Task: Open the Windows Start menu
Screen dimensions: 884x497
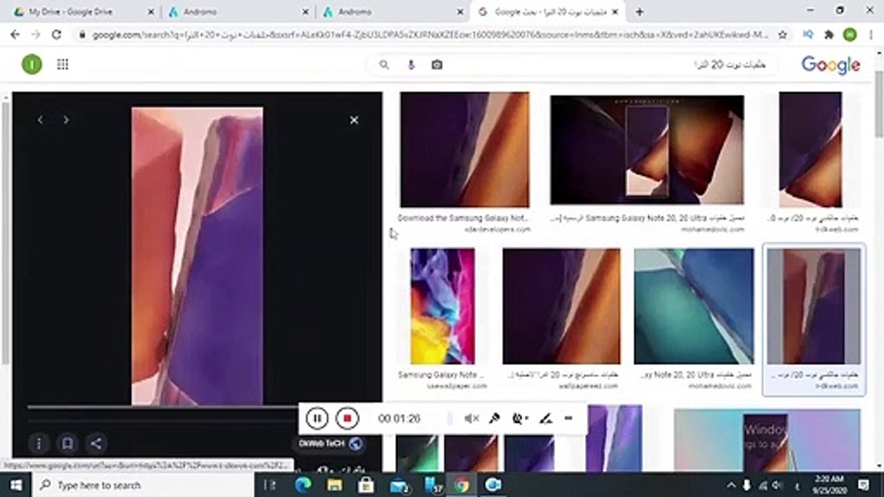Action: point(15,485)
